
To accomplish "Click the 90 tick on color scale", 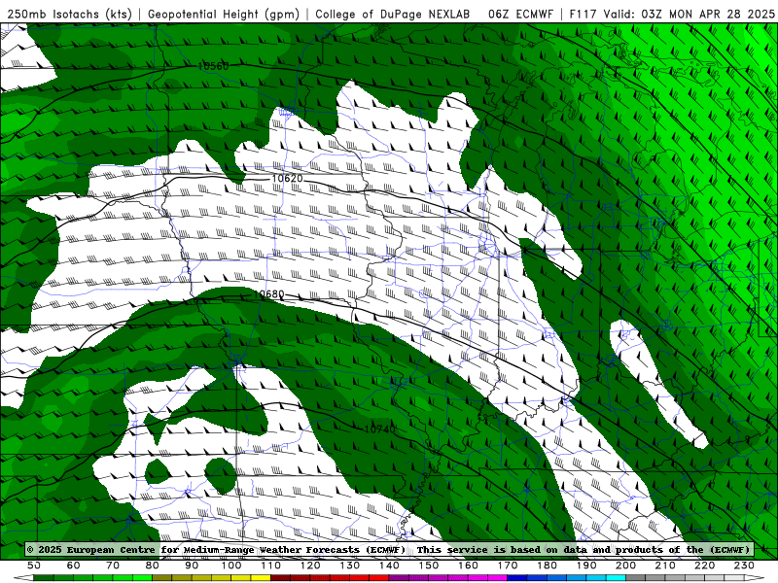I will (x=192, y=566).
